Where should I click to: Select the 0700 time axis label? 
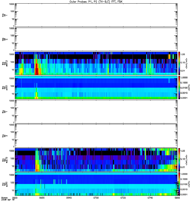click(96, 198)
